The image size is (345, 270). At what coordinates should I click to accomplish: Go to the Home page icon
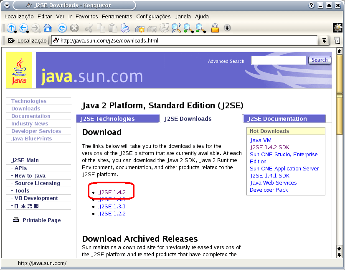(x=48, y=28)
